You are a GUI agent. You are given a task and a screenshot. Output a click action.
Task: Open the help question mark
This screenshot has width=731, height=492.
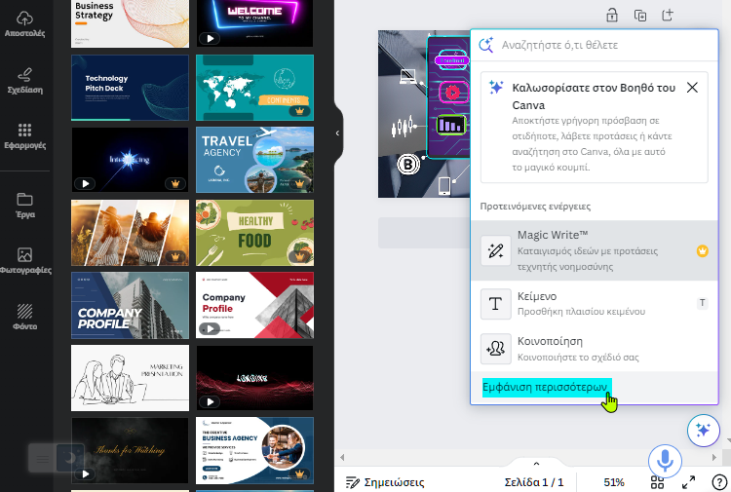point(719,481)
